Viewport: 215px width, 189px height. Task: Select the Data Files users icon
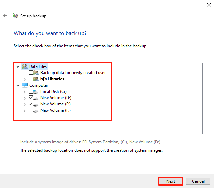coord(25,66)
